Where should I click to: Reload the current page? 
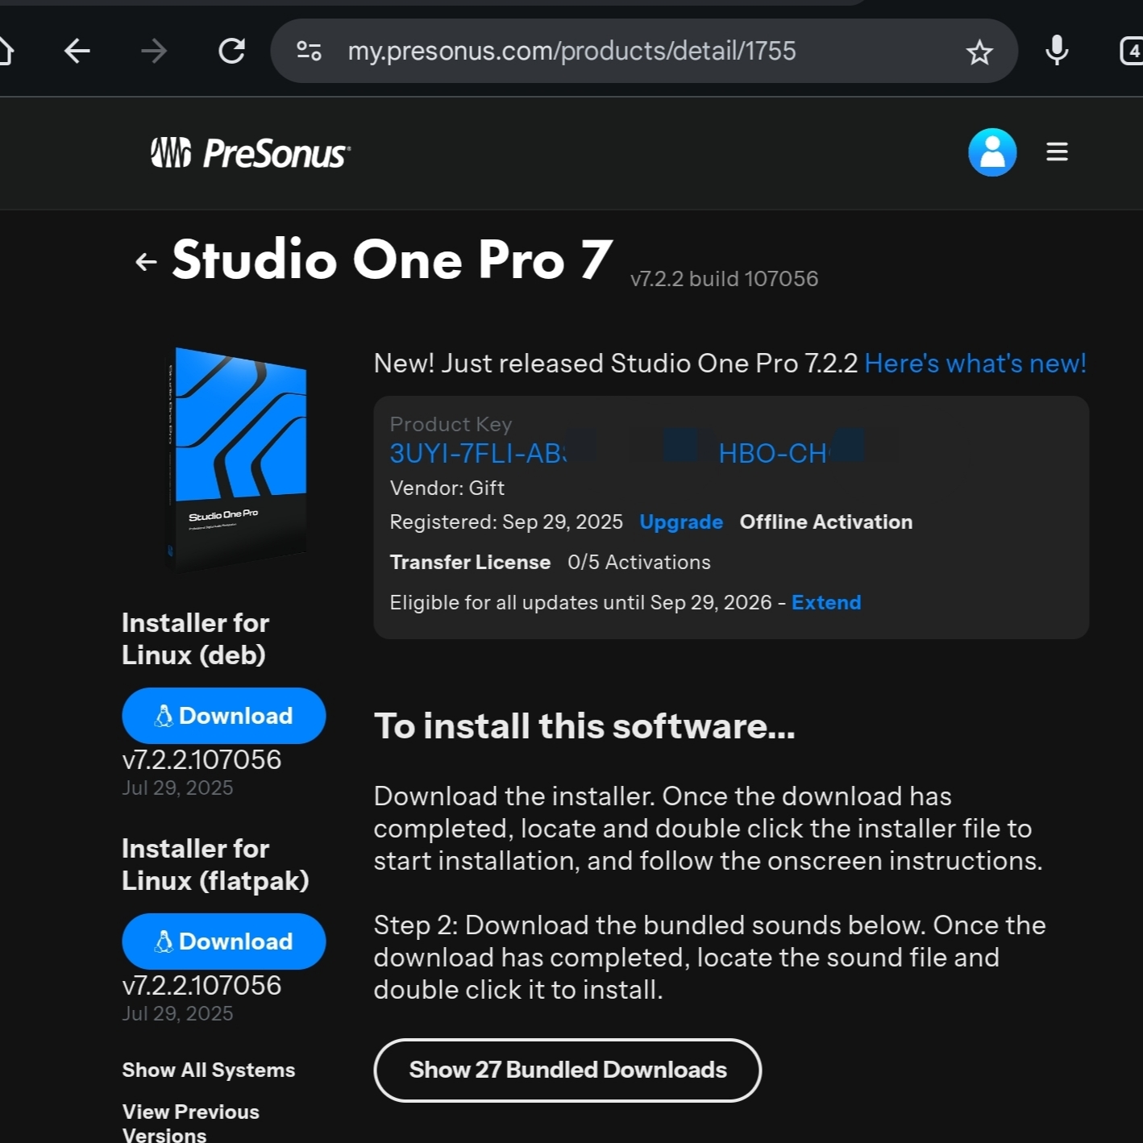pyautogui.click(x=231, y=51)
